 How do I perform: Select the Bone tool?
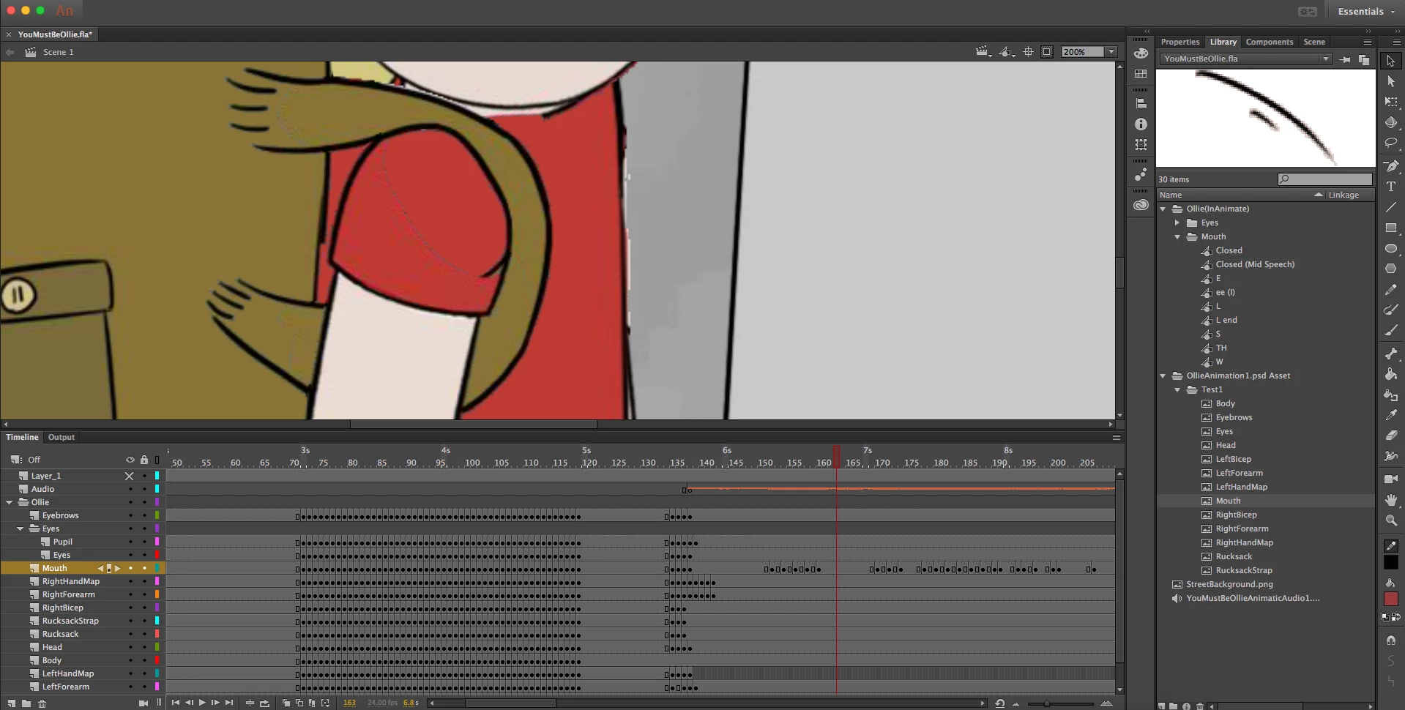click(x=1391, y=354)
